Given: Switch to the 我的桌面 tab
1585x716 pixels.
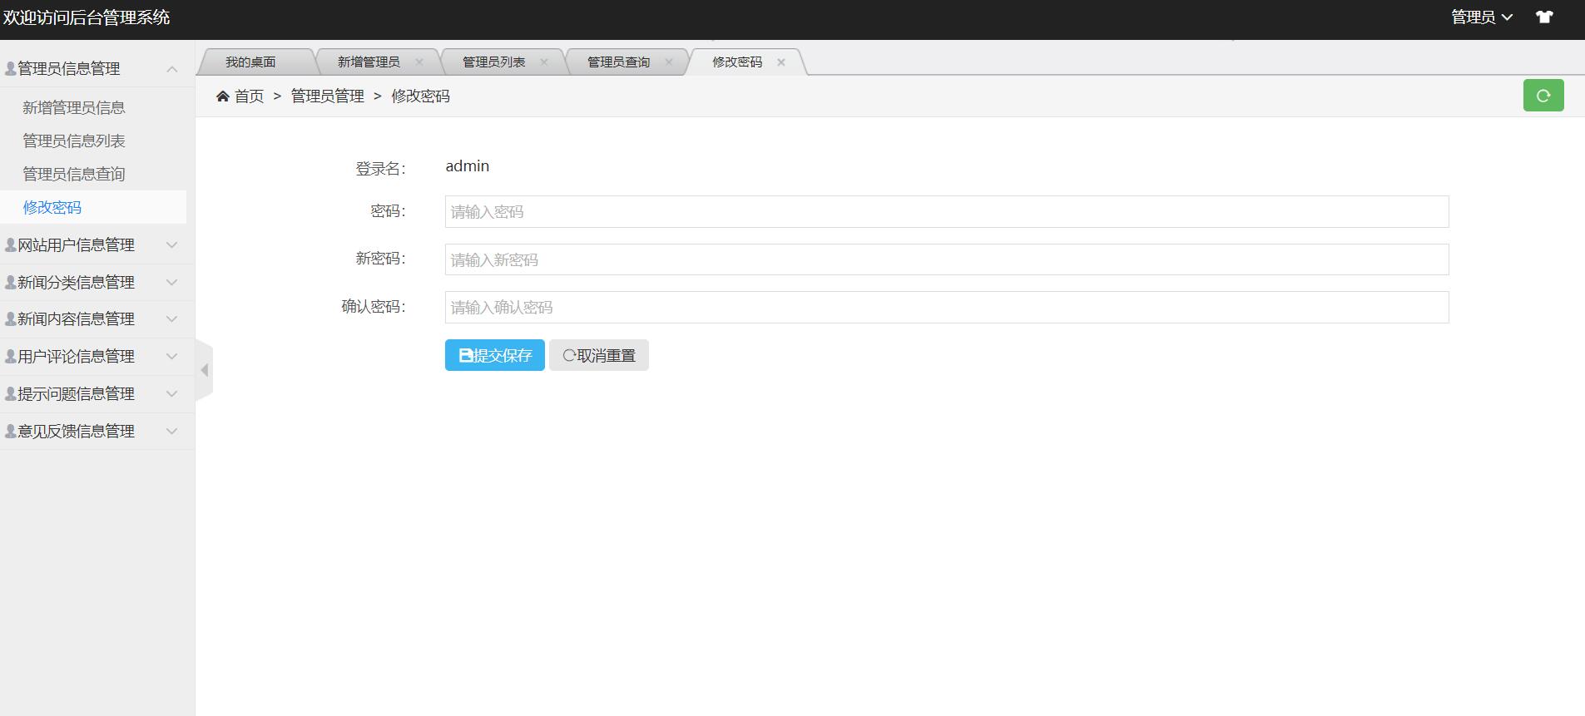Looking at the screenshot, I should 250,62.
